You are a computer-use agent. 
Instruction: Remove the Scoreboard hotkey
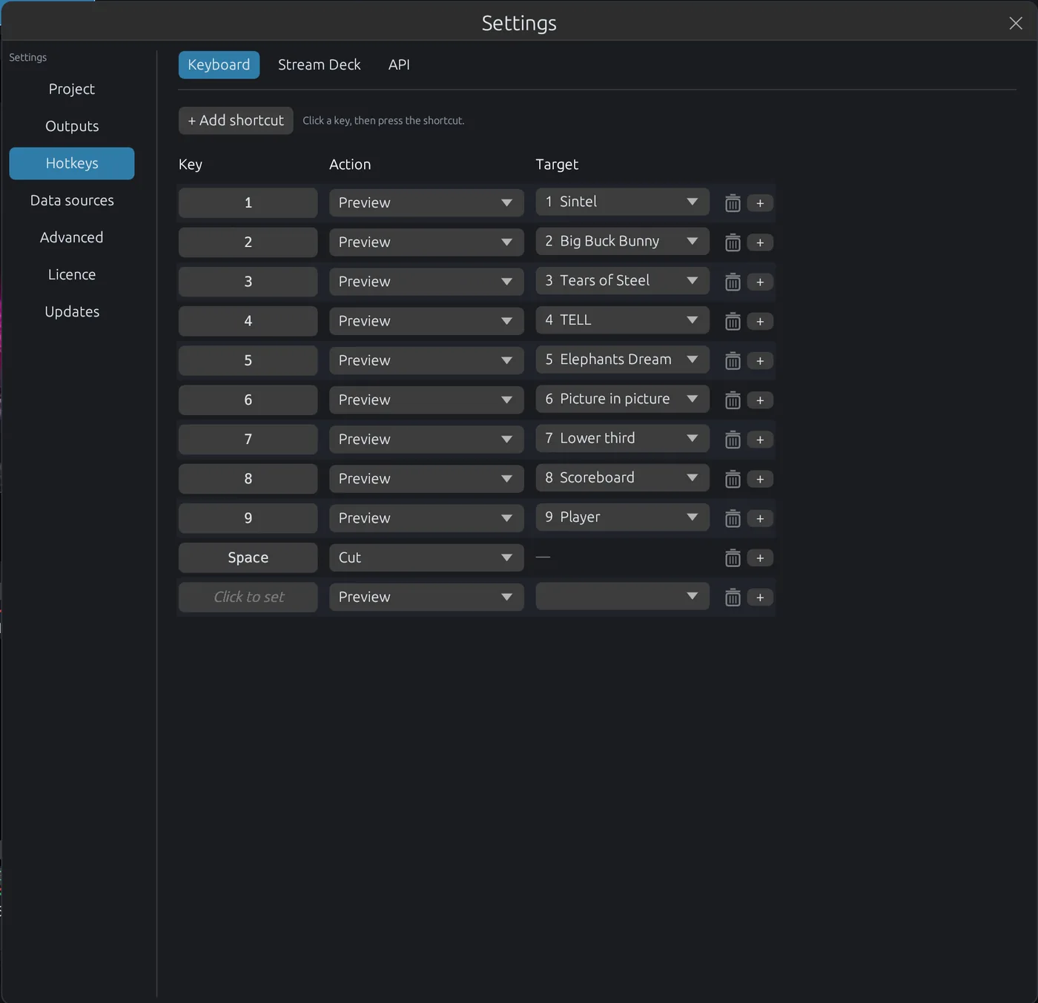point(733,479)
